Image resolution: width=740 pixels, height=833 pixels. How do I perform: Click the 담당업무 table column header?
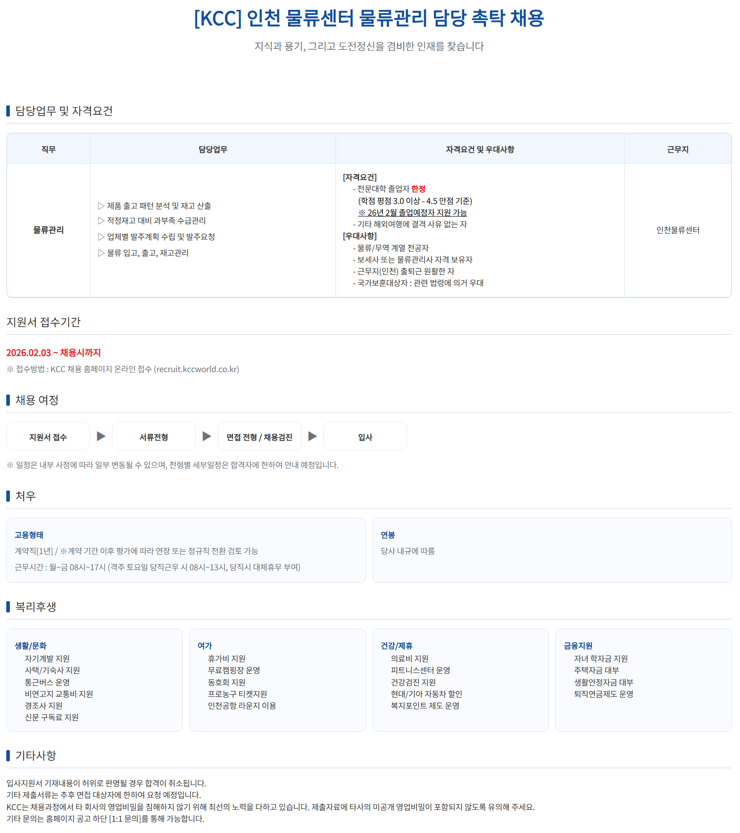point(213,149)
